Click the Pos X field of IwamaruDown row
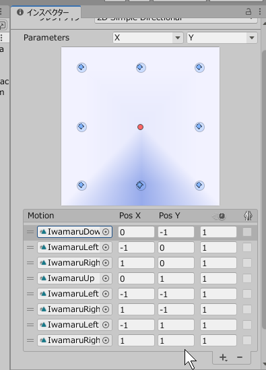 [136, 232]
